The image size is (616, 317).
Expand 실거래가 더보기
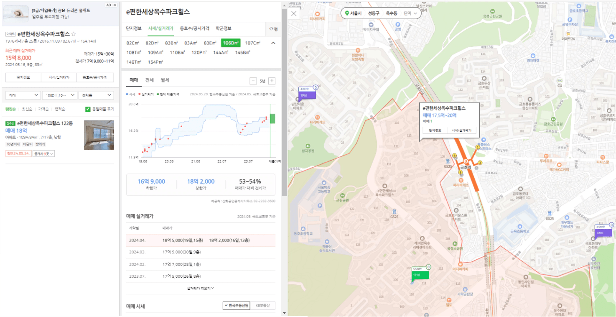[201, 288]
